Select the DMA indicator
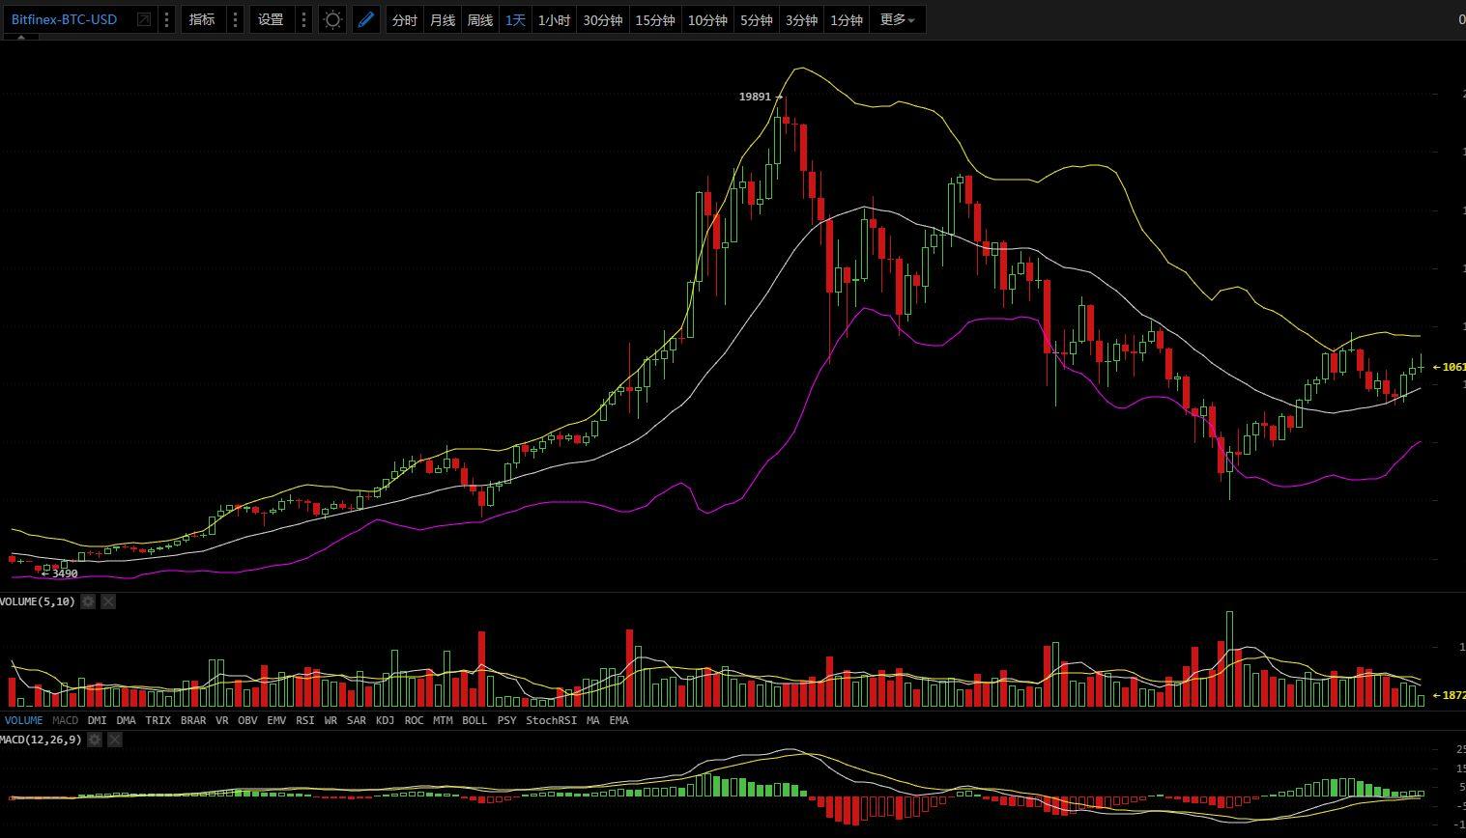The width and height of the screenshot is (1466, 838). pos(126,720)
